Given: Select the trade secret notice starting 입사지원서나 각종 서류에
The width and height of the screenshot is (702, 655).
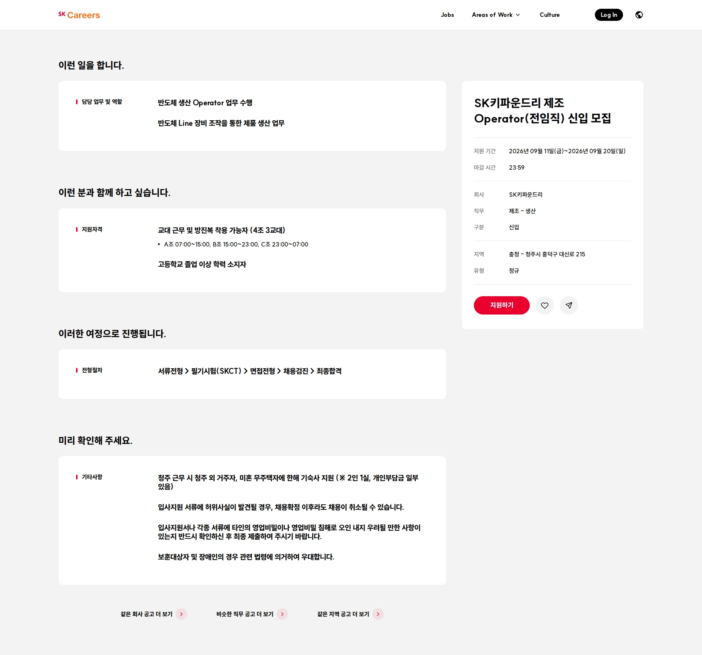Looking at the screenshot, I should point(289,532).
